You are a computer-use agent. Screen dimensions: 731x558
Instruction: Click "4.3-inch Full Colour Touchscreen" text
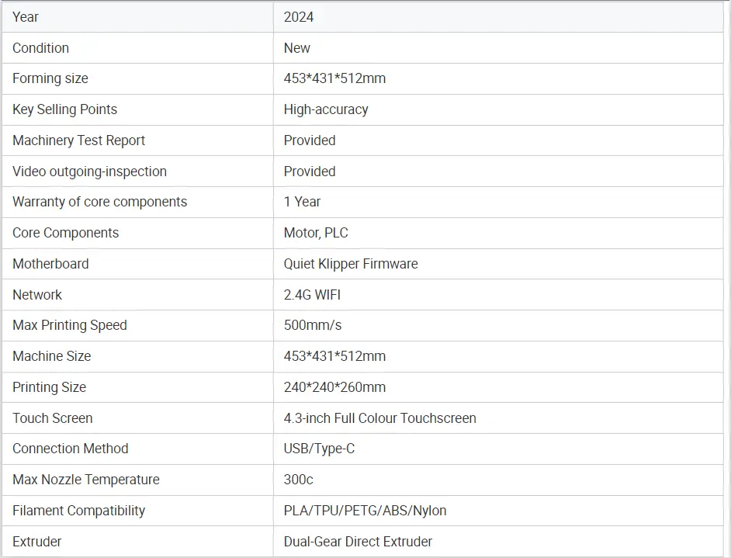click(379, 418)
